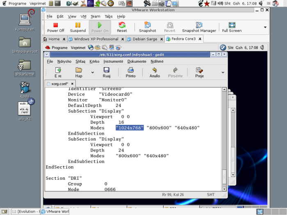Open the Shtëpia e root folder
This screenshot has height=215, width=287.
[x=25, y=45]
